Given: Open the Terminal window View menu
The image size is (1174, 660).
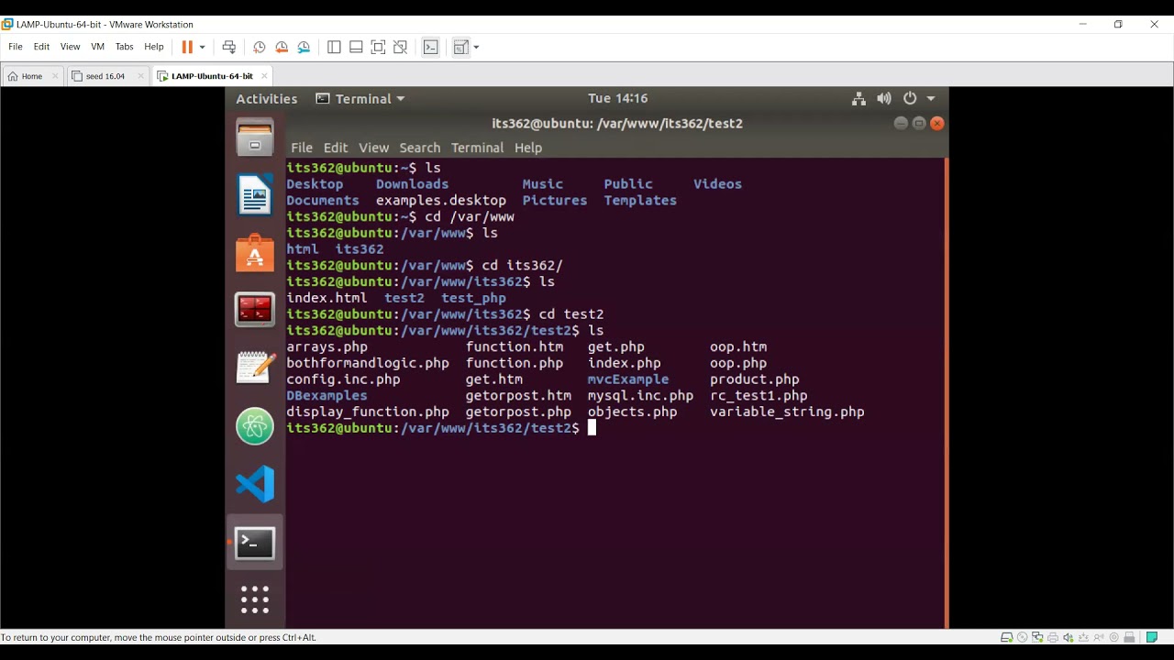Looking at the screenshot, I should (373, 148).
